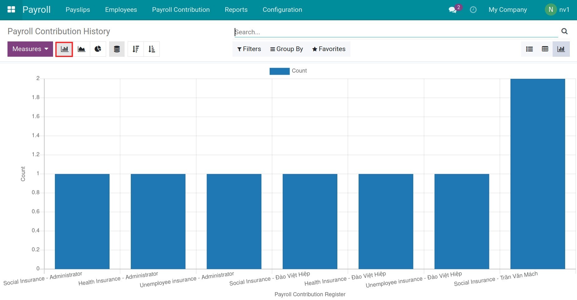
Task: Sort bars in descending order
Action: (136, 49)
